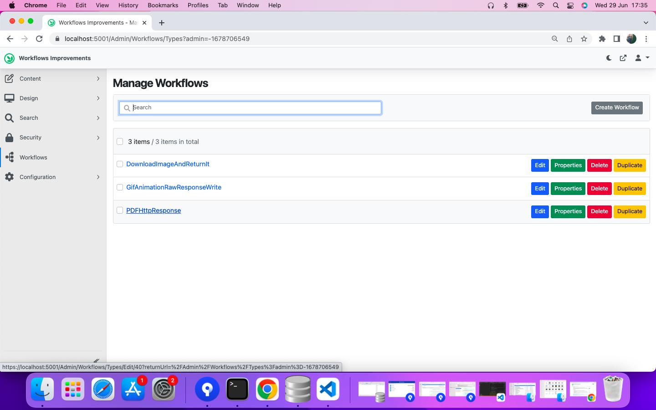Viewport: 656px width, 410px height.
Task: Open the Bookmarks menu
Action: pos(163,5)
